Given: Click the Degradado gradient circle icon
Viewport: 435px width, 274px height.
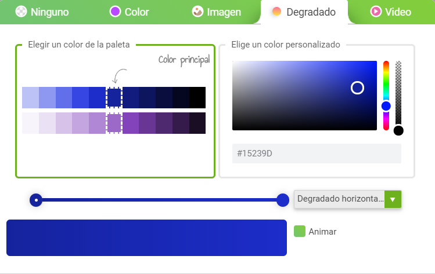Looking at the screenshot, I should point(276,12).
